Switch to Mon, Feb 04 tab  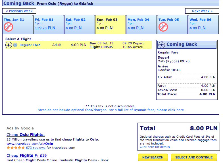[141, 24]
